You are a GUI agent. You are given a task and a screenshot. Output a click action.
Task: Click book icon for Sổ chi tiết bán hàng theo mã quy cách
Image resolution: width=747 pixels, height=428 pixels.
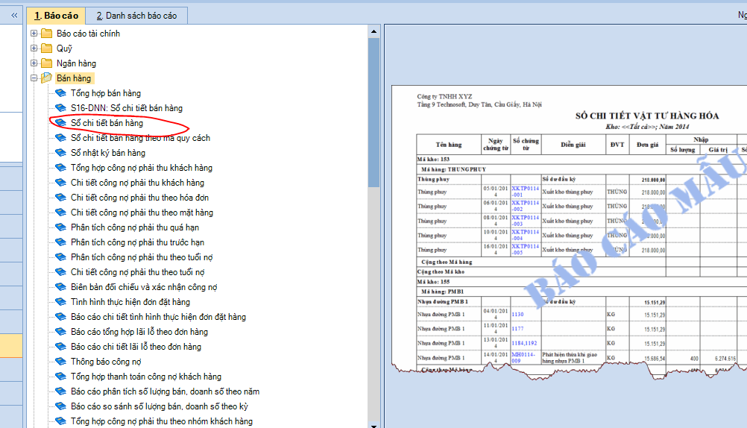point(60,138)
